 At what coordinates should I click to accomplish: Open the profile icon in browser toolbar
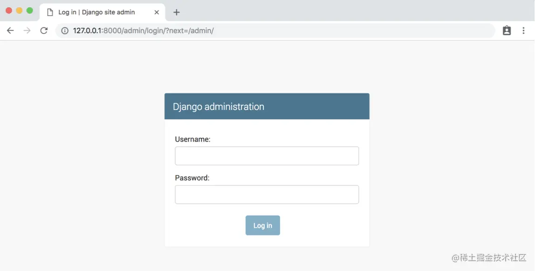pyautogui.click(x=507, y=30)
